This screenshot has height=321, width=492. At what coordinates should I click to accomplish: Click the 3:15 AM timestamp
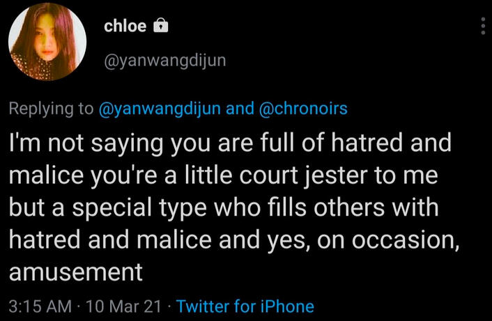pyautogui.click(x=40, y=306)
